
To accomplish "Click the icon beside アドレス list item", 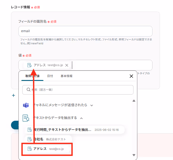I will [30, 149].
